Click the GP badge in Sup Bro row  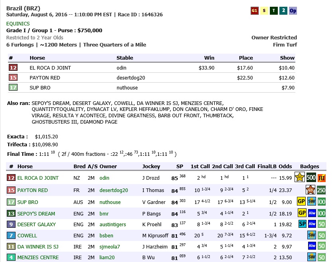point(301,201)
